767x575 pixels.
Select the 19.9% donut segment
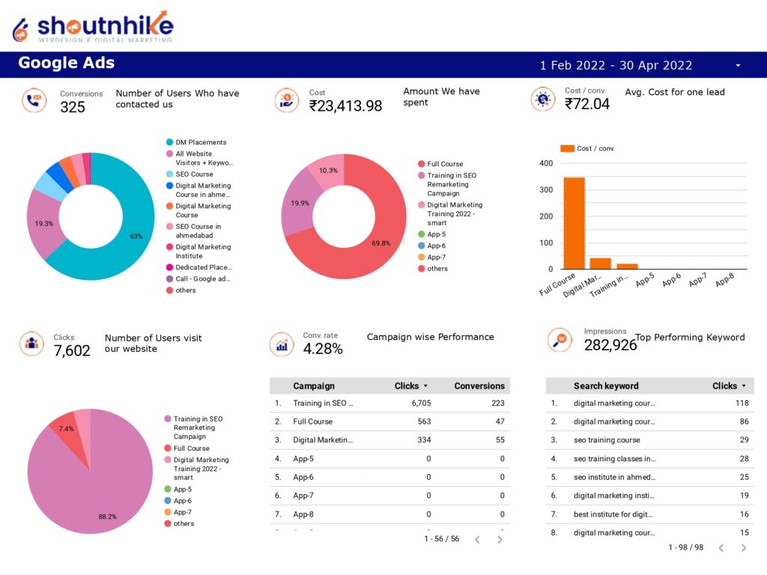click(298, 203)
